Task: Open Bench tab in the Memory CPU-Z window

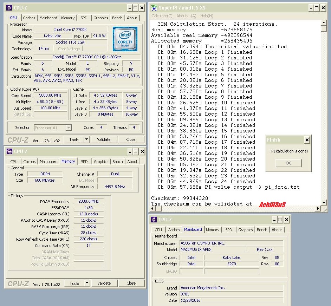Action: pos(118,162)
